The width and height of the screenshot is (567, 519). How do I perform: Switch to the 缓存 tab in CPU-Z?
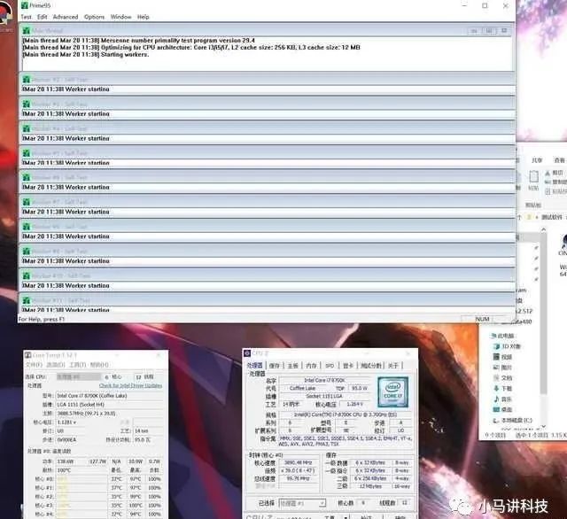(275, 366)
